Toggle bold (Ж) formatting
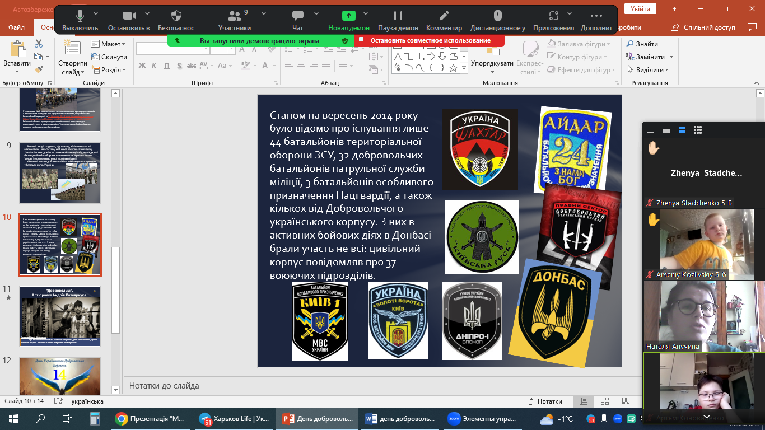 (x=142, y=66)
